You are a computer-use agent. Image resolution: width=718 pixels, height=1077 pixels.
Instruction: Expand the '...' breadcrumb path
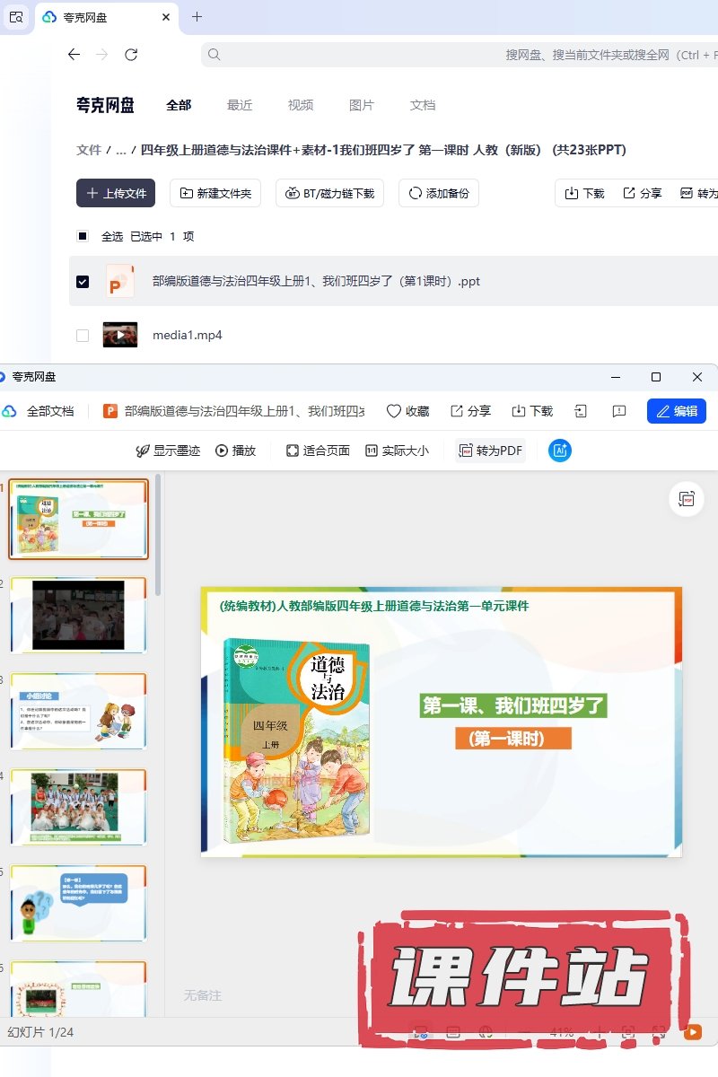pyautogui.click(x=120, y=150)
